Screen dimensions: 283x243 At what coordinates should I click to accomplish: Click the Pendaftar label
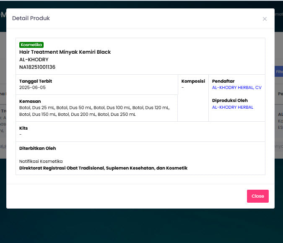(223, 81)
